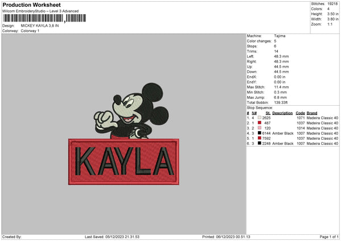Click the 'Down:' value 44.5 mm
Image resolution: width=341 pixels, height=241 pixels.
[281, 72]
